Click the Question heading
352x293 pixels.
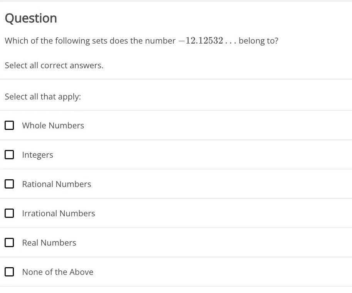click(x=30, y=18)
